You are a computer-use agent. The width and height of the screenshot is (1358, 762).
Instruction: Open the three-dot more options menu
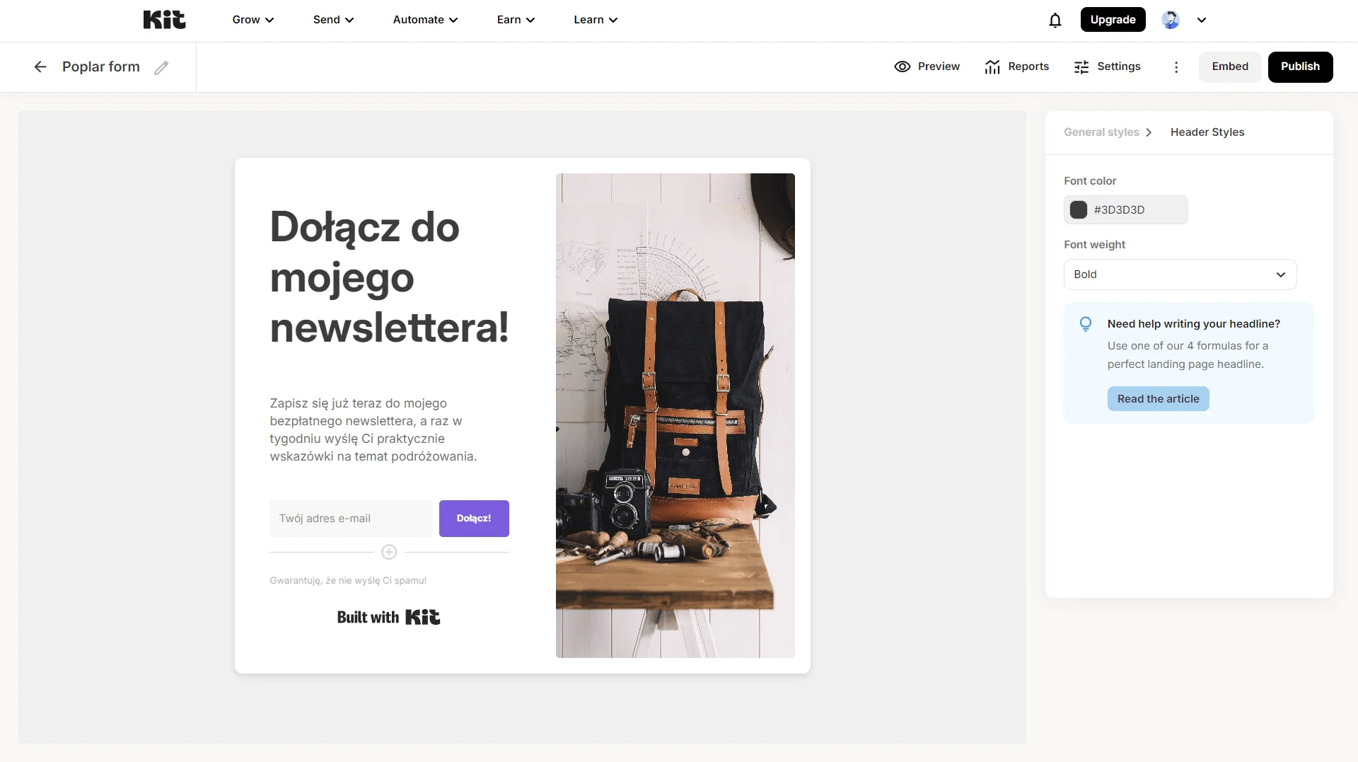point(1176,67)
